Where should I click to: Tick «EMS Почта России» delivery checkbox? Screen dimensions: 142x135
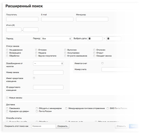(108, 108)
